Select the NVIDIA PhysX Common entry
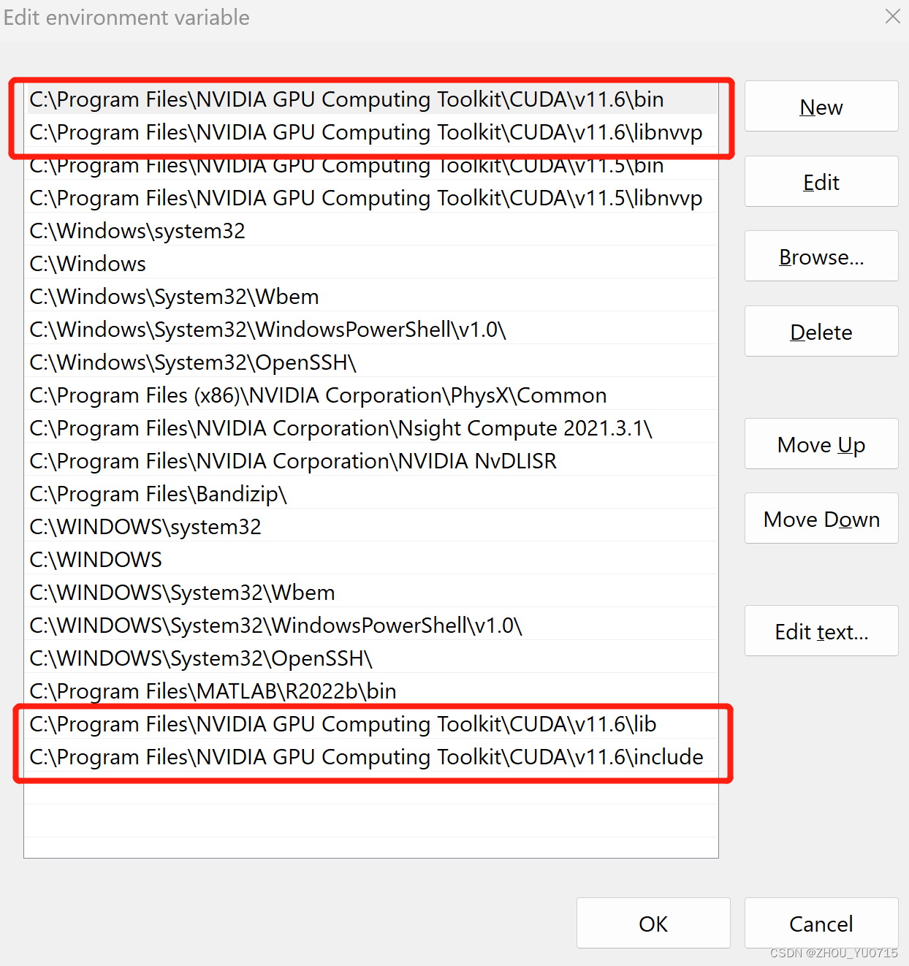Image resolution: width=909 pixels, height=966 pixels. [x=317, y=395]
